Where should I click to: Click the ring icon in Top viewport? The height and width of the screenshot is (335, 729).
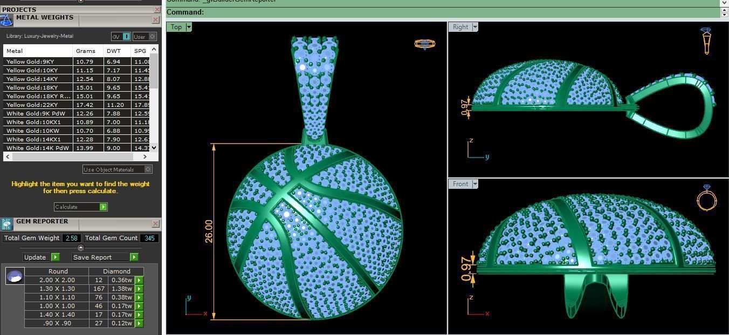425,44
